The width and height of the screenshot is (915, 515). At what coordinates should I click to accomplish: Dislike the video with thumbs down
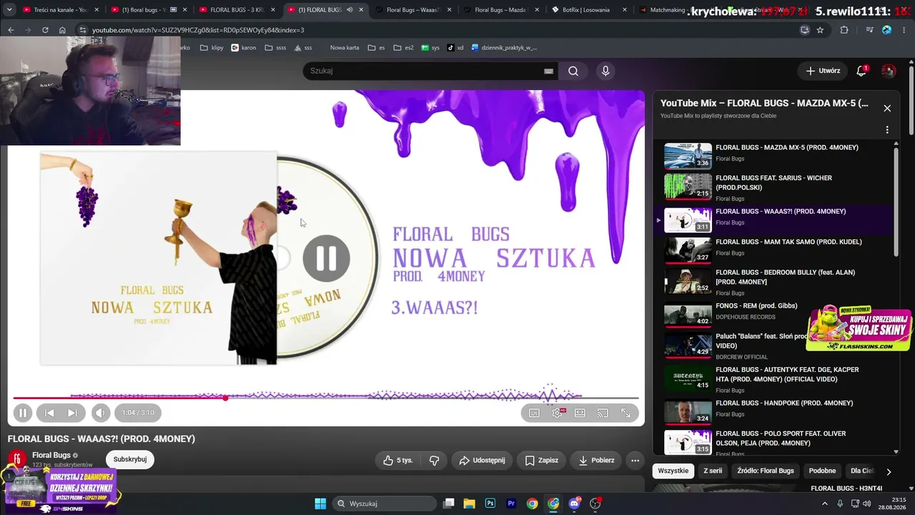pos(434,461)
